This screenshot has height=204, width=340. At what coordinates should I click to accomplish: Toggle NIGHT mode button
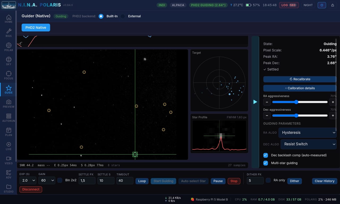pyautogui.click(x=308, y=5)
